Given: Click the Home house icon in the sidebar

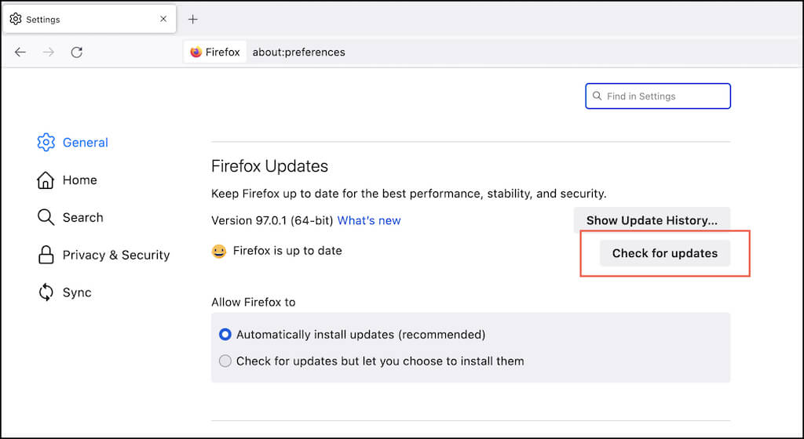Looking at the screenshot, I should [46, 180].
